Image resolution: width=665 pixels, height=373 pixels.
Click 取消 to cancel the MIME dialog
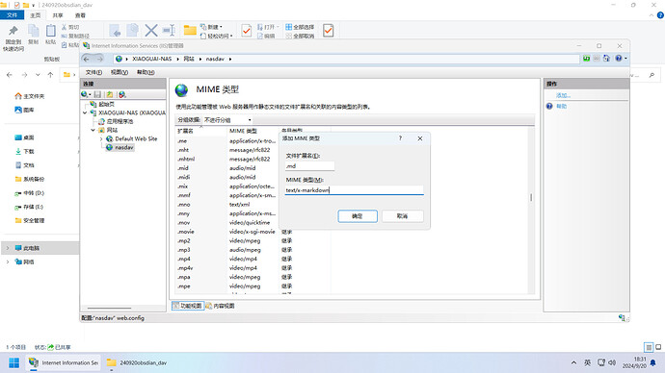402,216
